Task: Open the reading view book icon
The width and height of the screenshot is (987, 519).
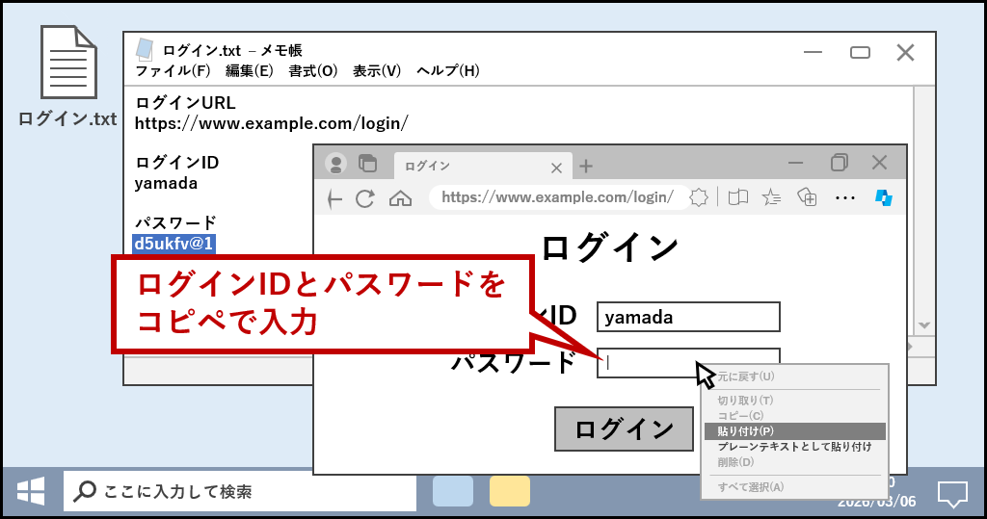Action: (737, 197)
